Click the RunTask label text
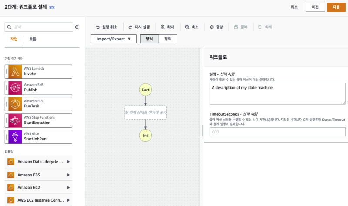This screenshot has height=206, width=348. pos(31,106)
